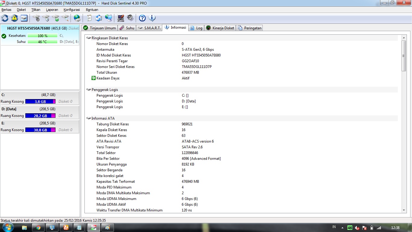Screen dimensions: 412x232
Task: Open the Konfigurasi menu
Action: click(72, 10)
